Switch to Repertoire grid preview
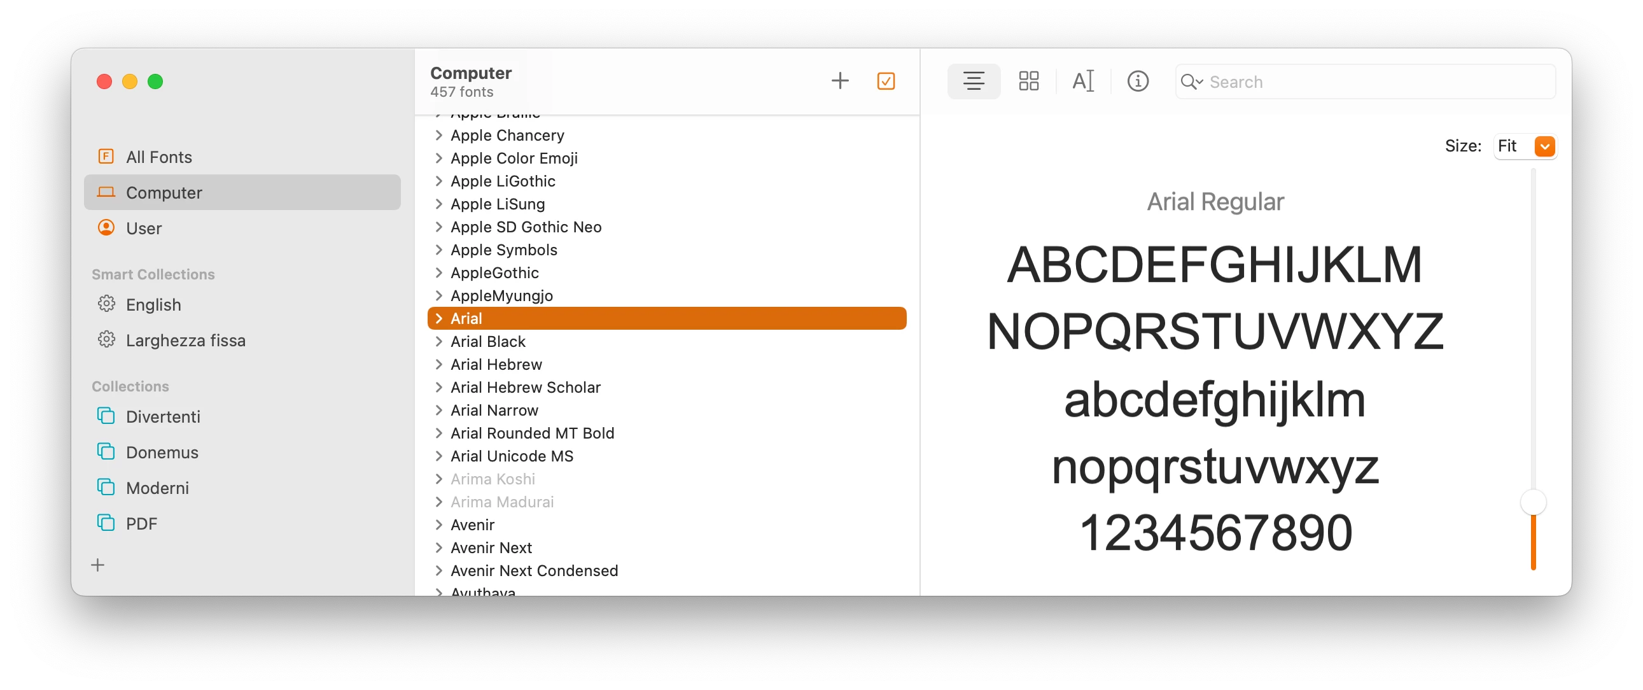Viewport: 1643px width, 690px height. pyautogui.click(x=1028, y=81)
